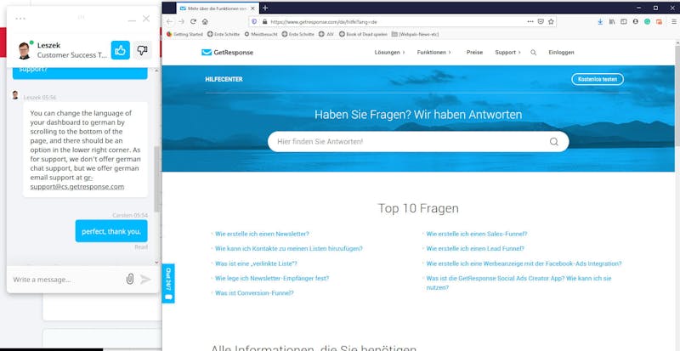The image size is (680, 351).
Task: Click the green extension icon in toolbar
Action: tap(647, 21)
